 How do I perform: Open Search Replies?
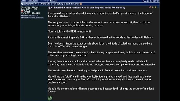click(x=33, y=1)
